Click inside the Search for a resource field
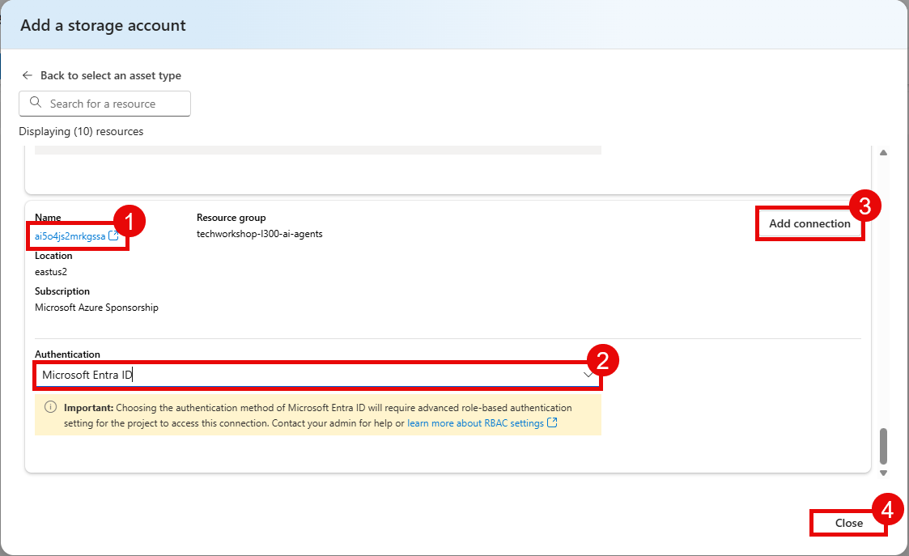 (113, 104)
